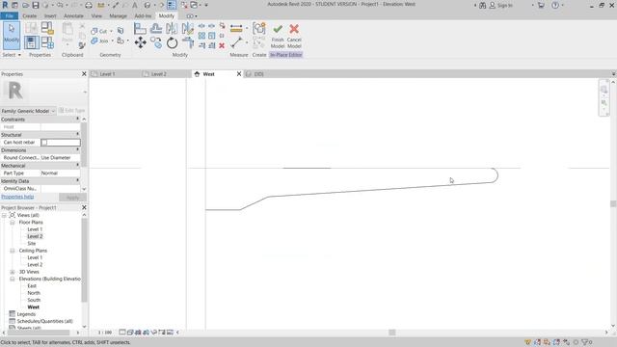
Task: Click Measure Between Two References icon
Action: point(236,42)
